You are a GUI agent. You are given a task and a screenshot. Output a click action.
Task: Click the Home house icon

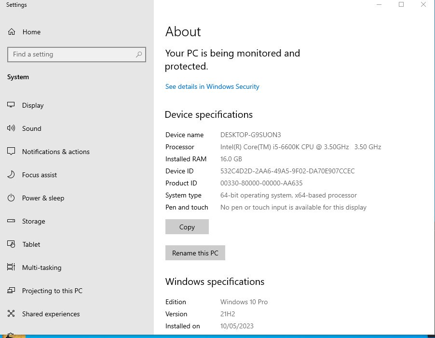[12, 32]
